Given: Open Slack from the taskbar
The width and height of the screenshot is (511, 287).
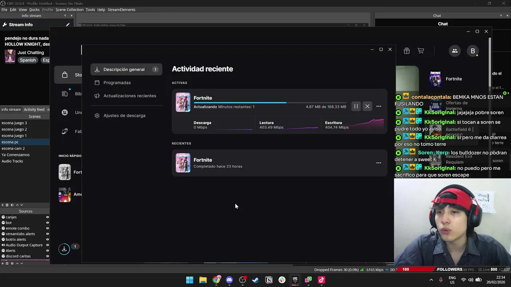Looking at the screenshot, I should [x=282, y=280].
